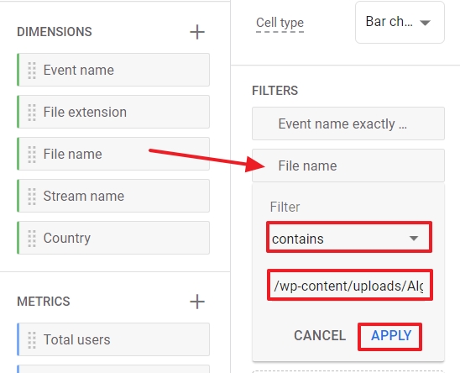
Task: Add a new metric with plus icon
Action: pos(197,302)
